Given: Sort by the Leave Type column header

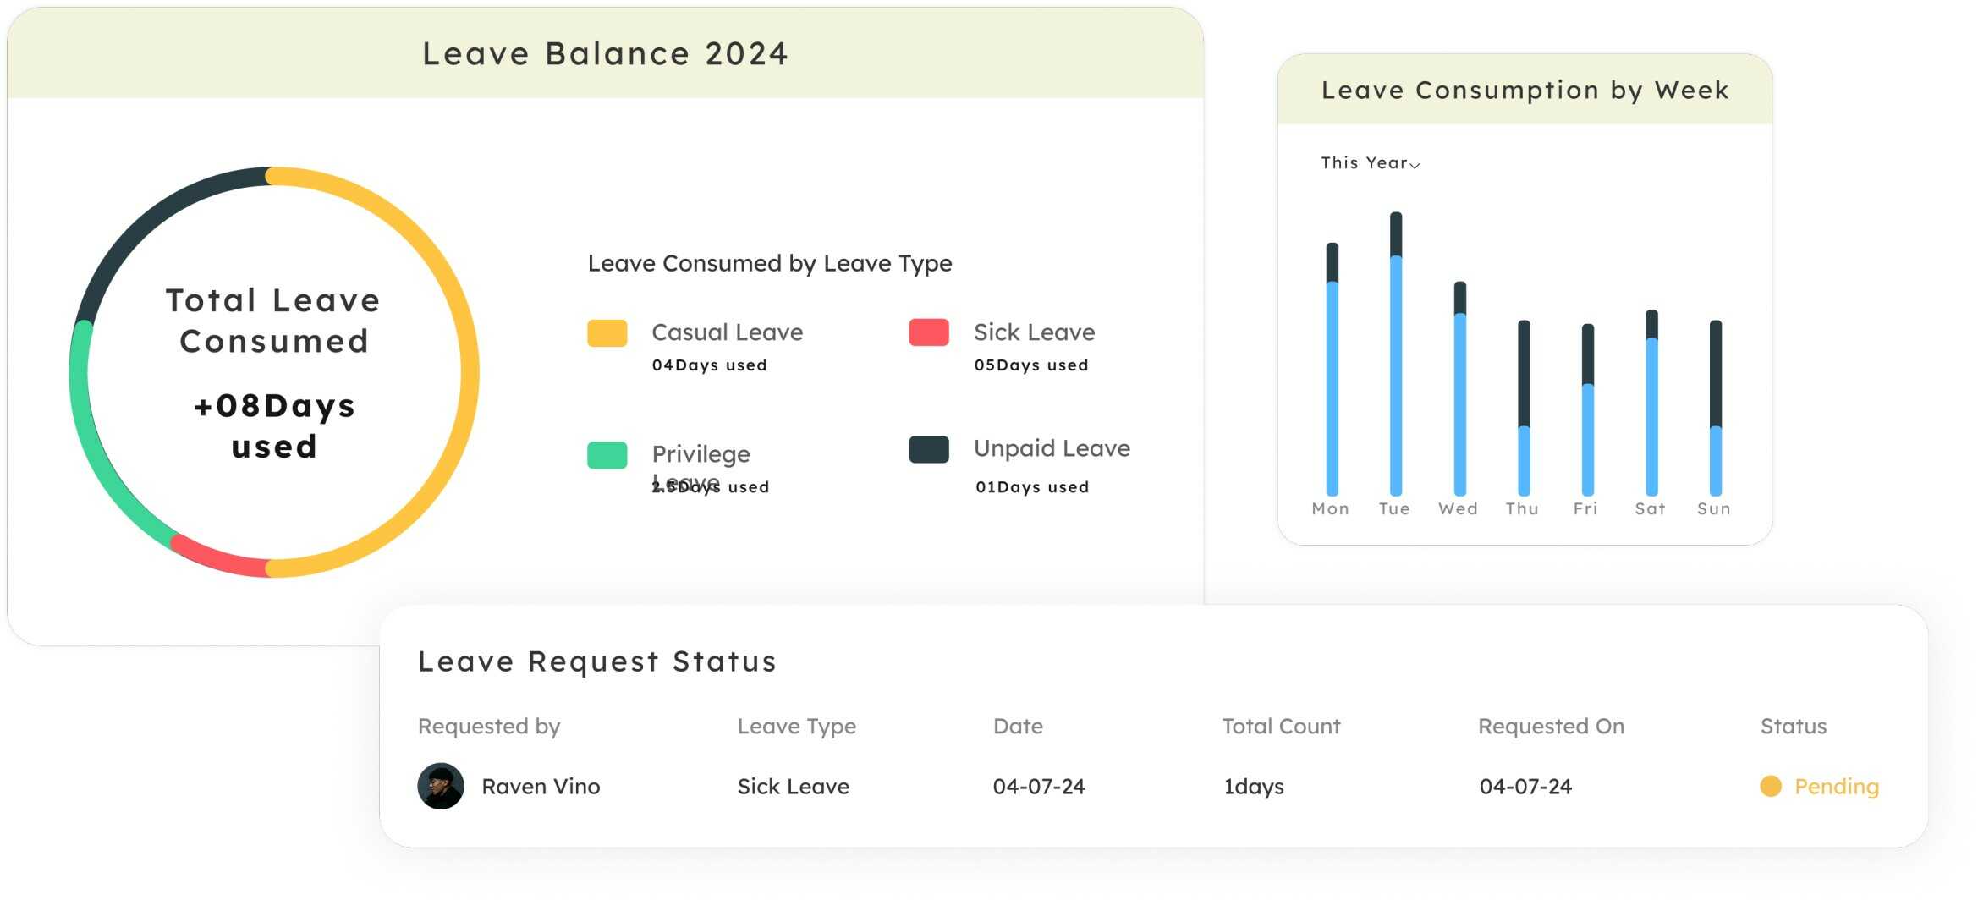Looking at the screenshot, I should (x=796, y=726).
